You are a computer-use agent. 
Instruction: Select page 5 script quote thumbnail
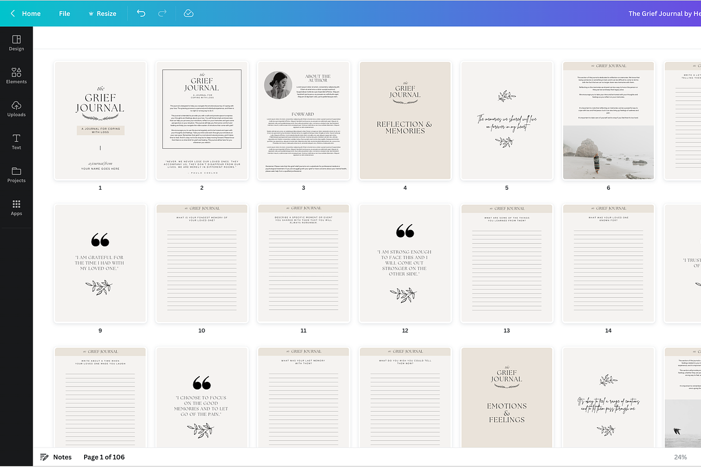coord(506,121)
